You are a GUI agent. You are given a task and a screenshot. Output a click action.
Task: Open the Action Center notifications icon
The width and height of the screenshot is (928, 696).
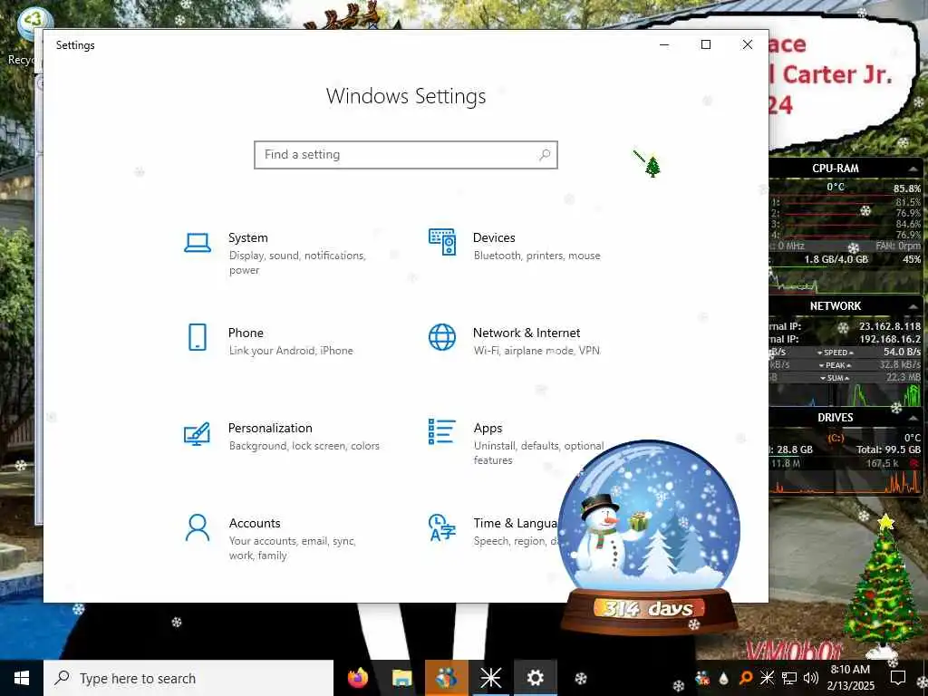898,678
